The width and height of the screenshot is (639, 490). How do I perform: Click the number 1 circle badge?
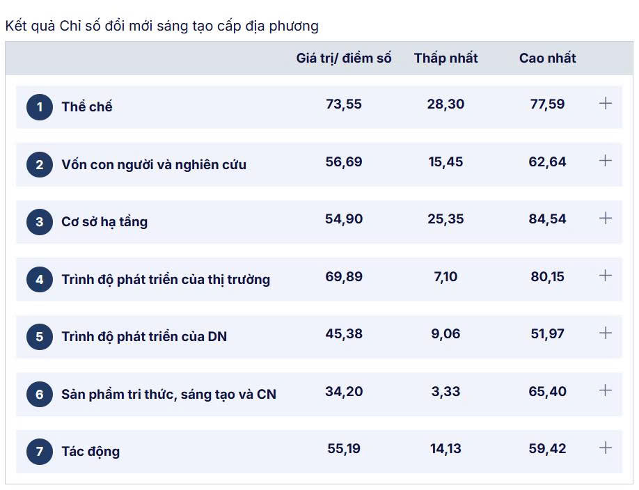pos(40,107)
